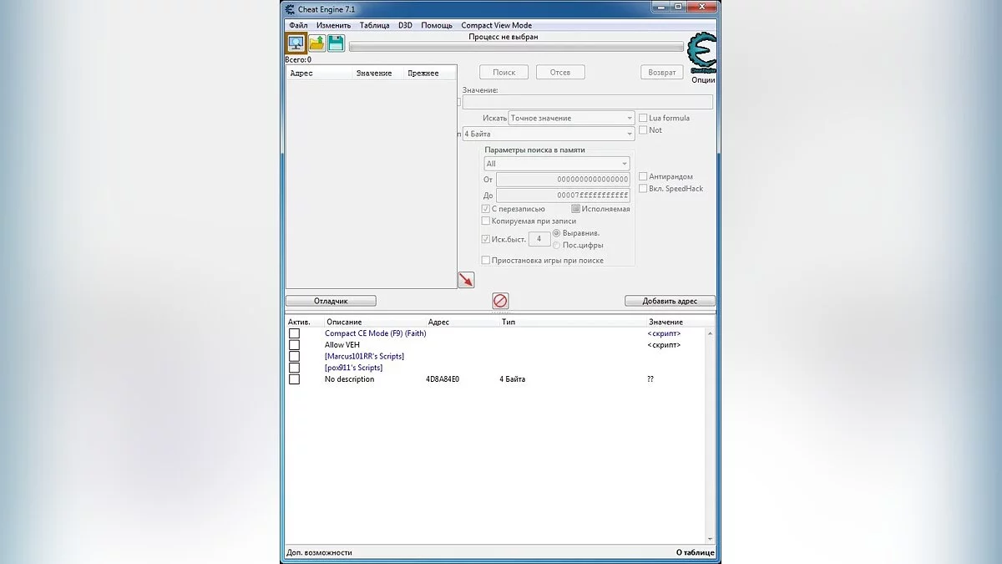The height and width of the screenshot is (564, 1002).
Task: Open the process list with the computer icon
Action: click(x=296, y=43)
